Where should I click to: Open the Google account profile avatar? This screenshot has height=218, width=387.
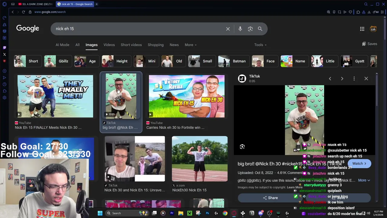[x=373, y=29]
